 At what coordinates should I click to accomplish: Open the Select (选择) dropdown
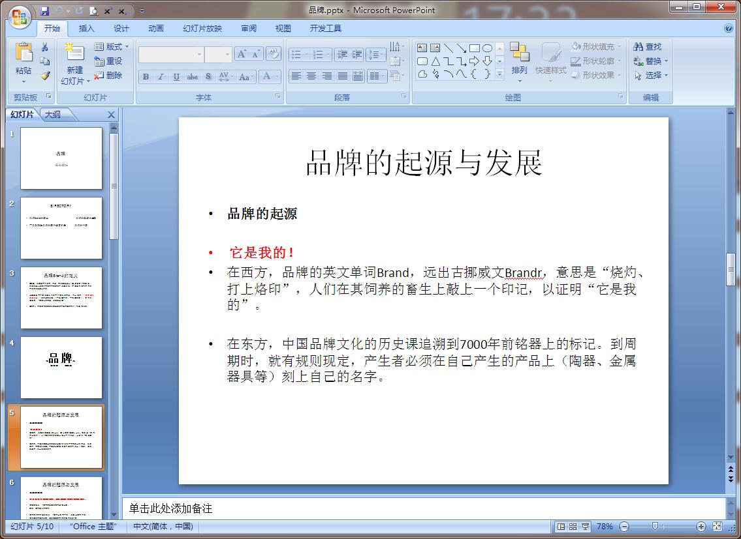coord(651,76)
